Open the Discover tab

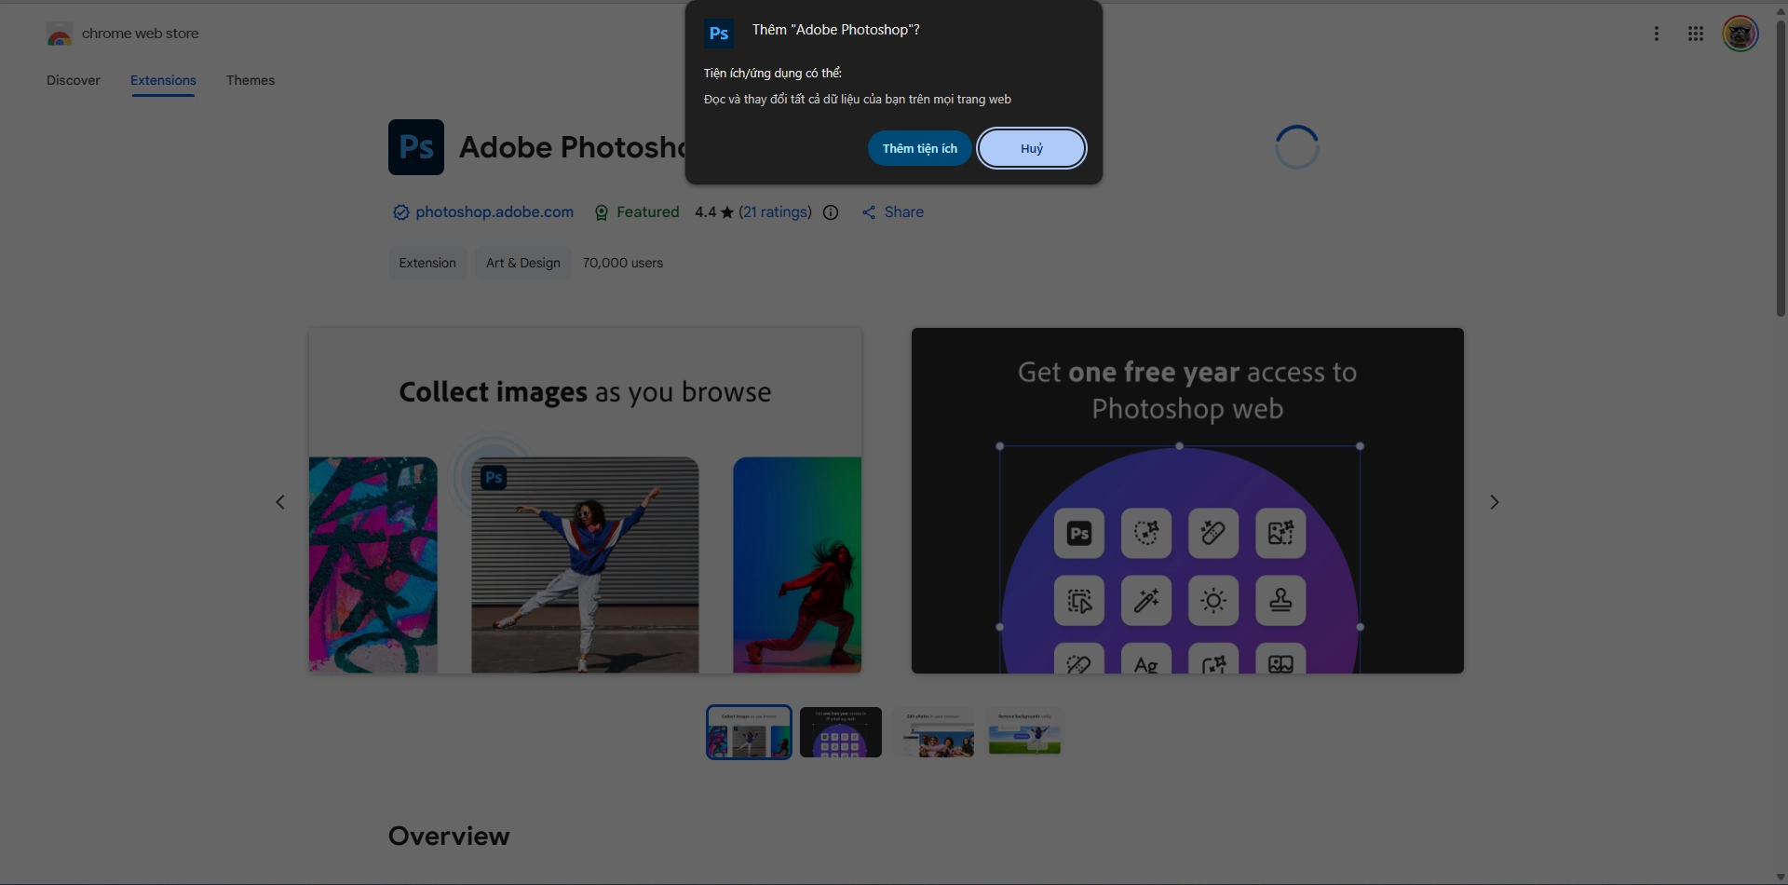[74, 81]
